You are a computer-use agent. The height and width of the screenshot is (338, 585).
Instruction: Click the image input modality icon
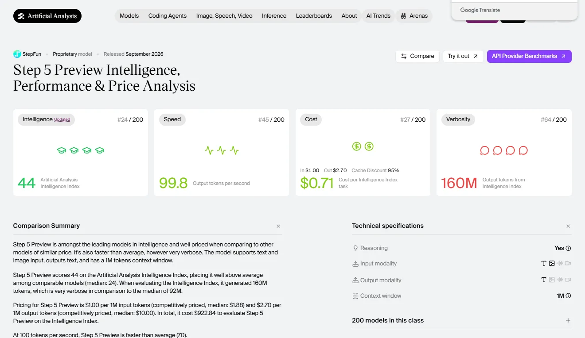click(x=552, y=263)
